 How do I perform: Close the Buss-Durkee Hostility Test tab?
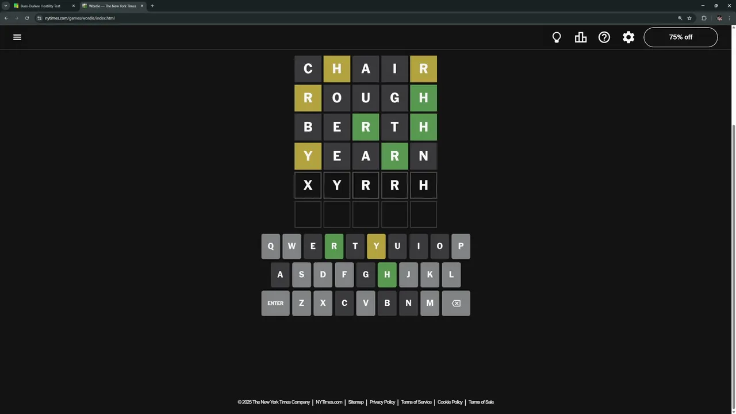click(74, 6)
